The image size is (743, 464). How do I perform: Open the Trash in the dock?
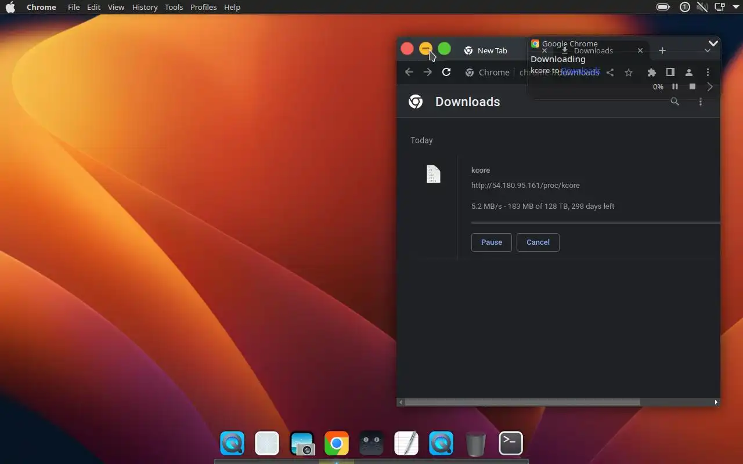[476, 444]
